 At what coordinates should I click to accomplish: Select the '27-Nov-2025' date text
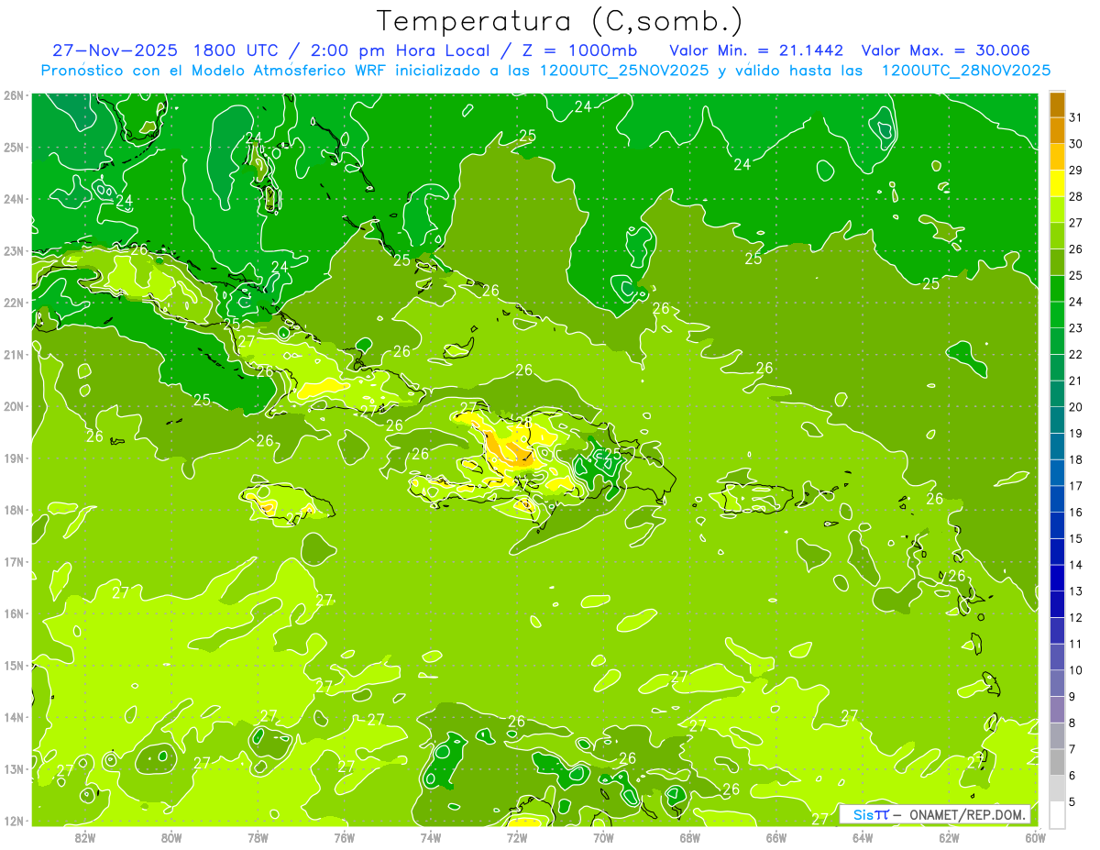point(115,50)
